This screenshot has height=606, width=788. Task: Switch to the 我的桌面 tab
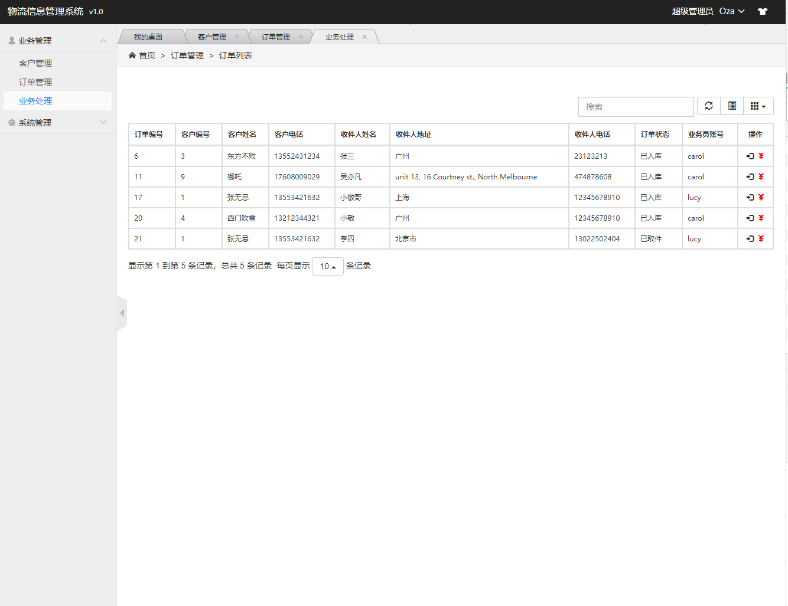148,37
